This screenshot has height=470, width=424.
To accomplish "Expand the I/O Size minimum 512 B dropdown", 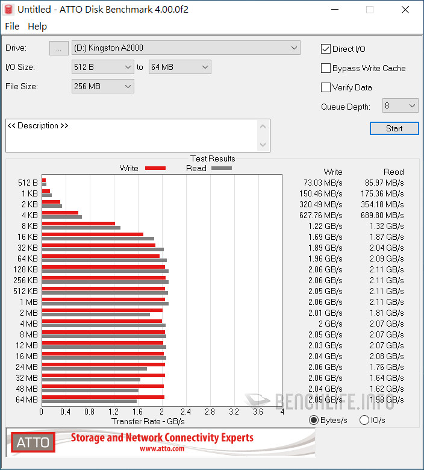I will point(102,67).
